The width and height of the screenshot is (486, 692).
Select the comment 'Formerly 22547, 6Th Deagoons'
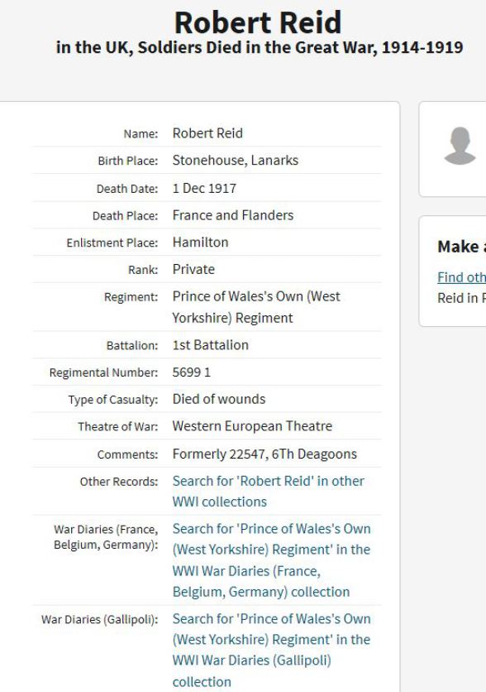pyautogui.click(x=264, y=454)
